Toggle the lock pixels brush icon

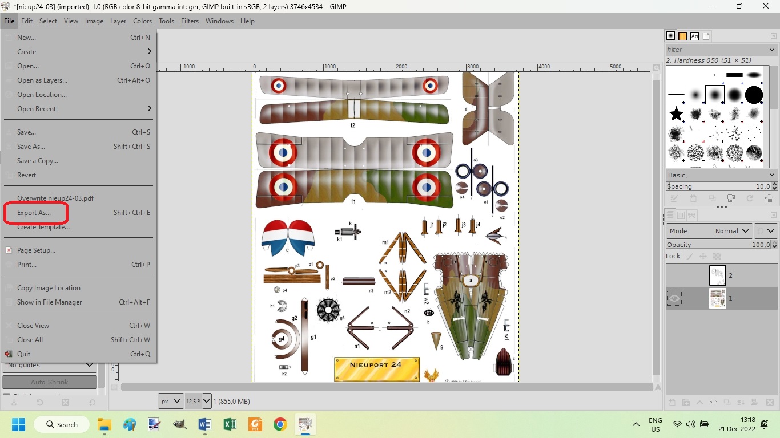pos(689,257)
